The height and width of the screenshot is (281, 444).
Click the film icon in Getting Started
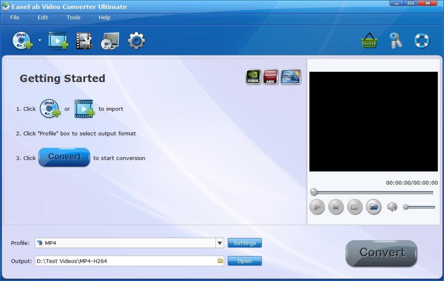click(84, 108)
